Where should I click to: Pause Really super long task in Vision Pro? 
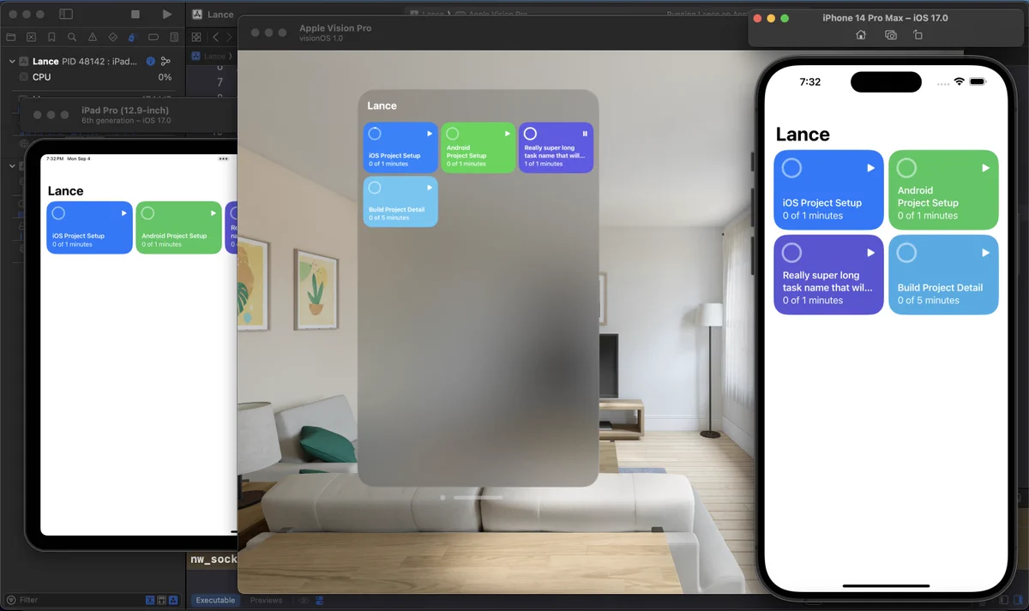586,134
